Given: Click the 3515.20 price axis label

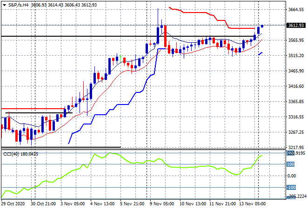Looking at the screenshot, I should tap(296, 56).
